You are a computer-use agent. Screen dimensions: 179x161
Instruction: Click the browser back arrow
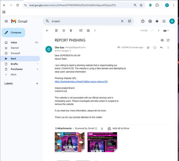4,5
